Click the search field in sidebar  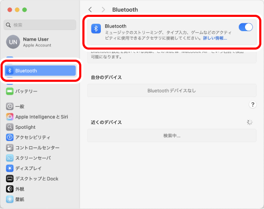(40, 25)
